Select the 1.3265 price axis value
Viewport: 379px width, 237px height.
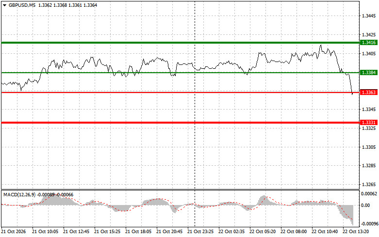(x=369, y=184)
